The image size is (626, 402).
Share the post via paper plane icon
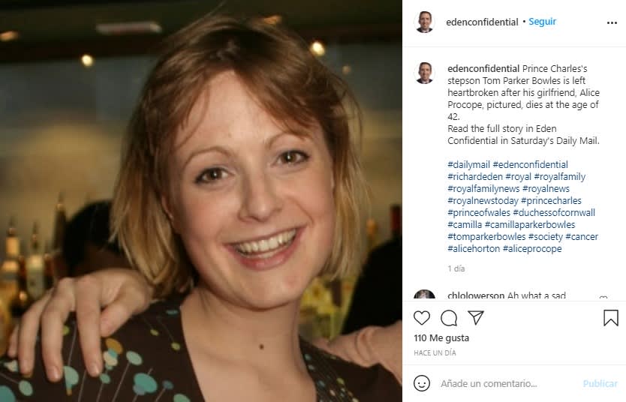coord(475,318)
